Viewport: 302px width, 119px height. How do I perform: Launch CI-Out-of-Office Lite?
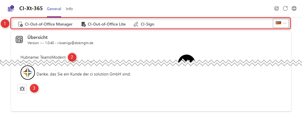pyautogui.click(x=104, y=24)
